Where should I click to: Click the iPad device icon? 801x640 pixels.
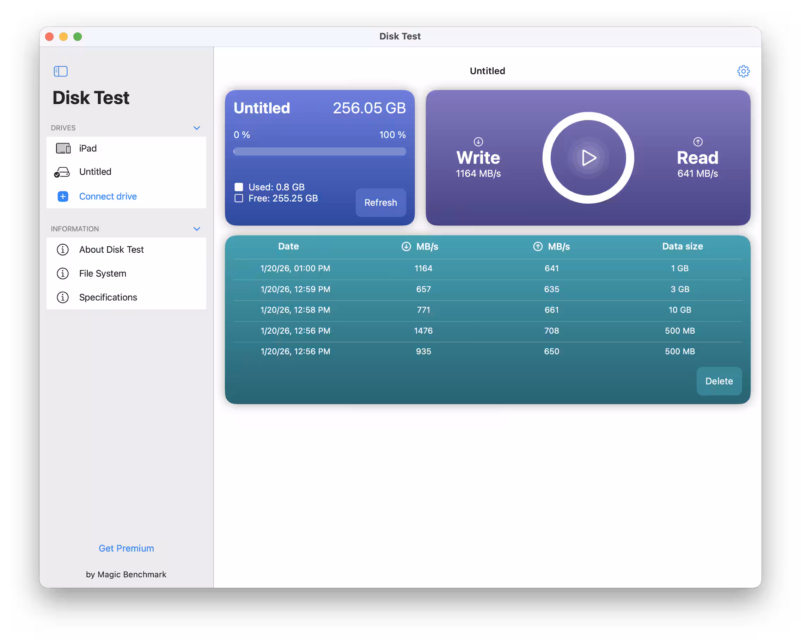tap(63, 149)
